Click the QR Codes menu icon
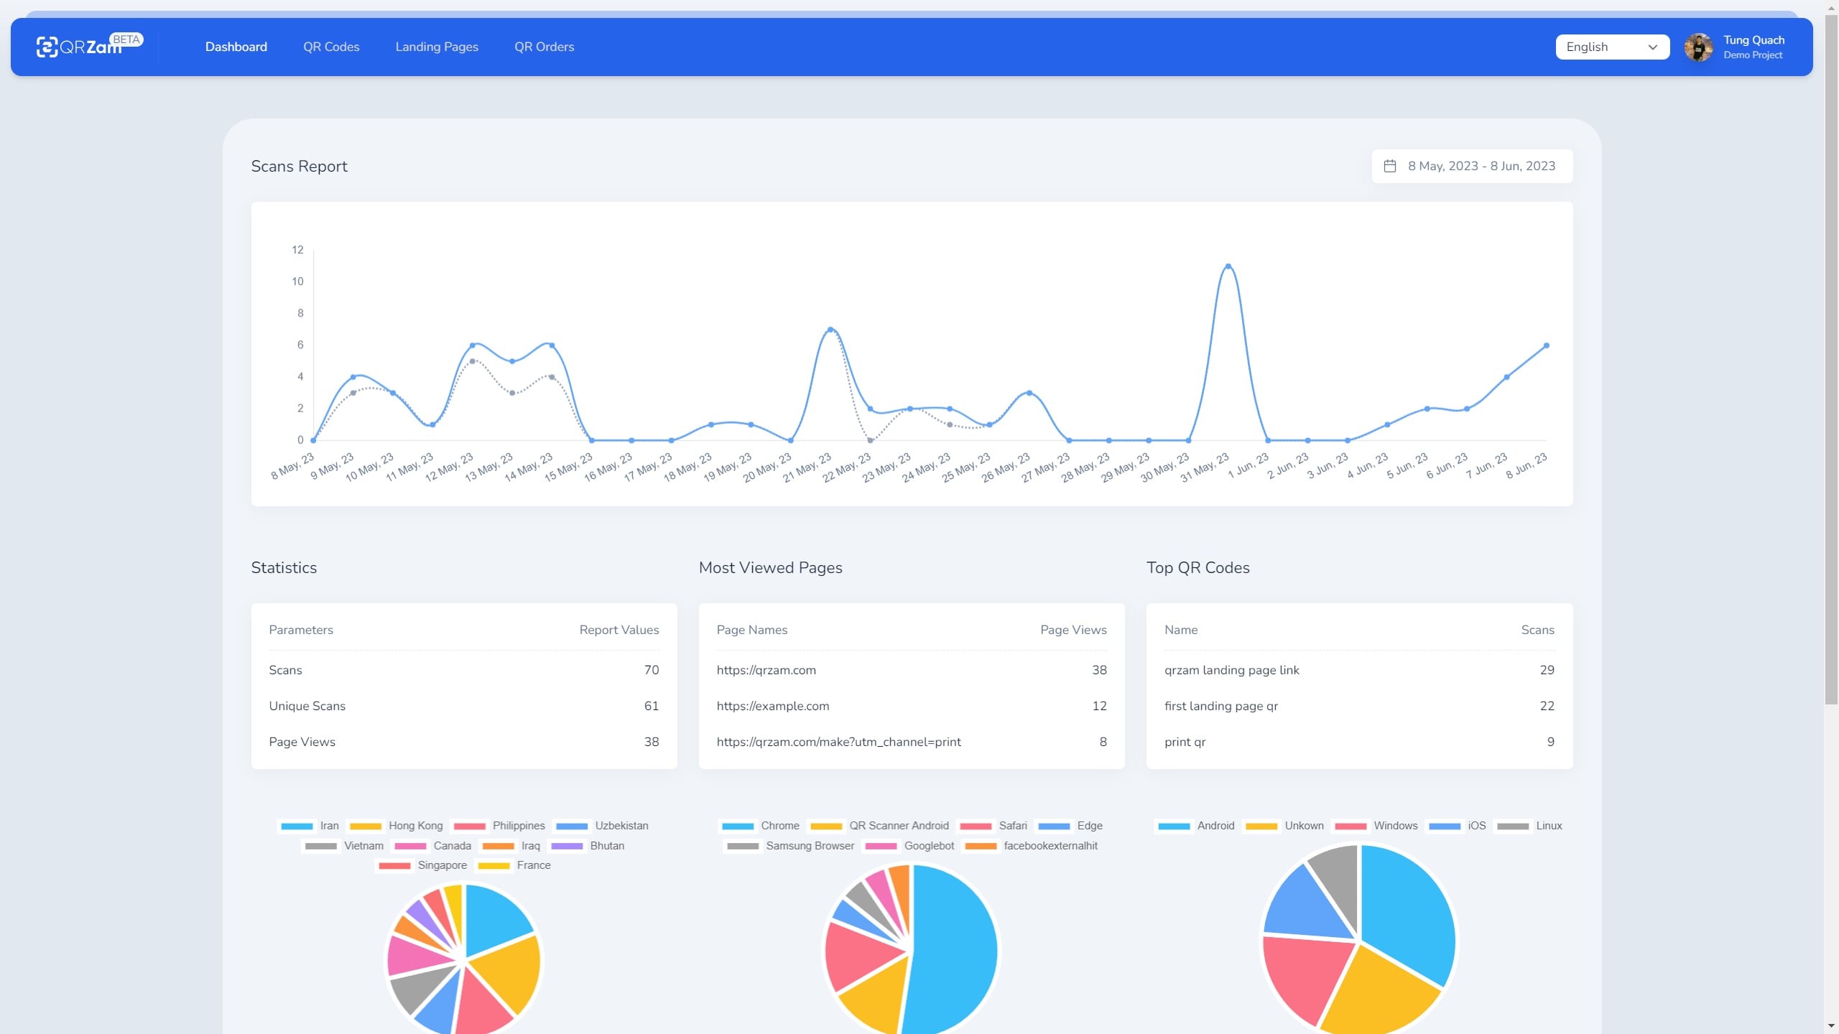 pos(331,47)
